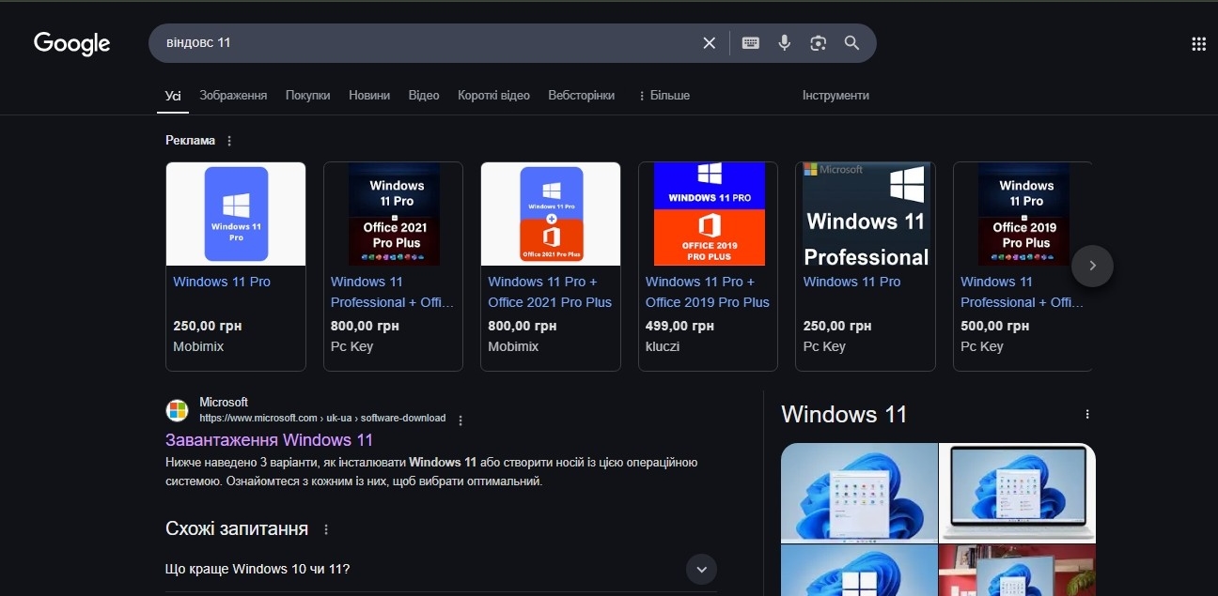Open 'Windows 11 Pro + Office 2019 Pro Plus' link

click(708, 292)
